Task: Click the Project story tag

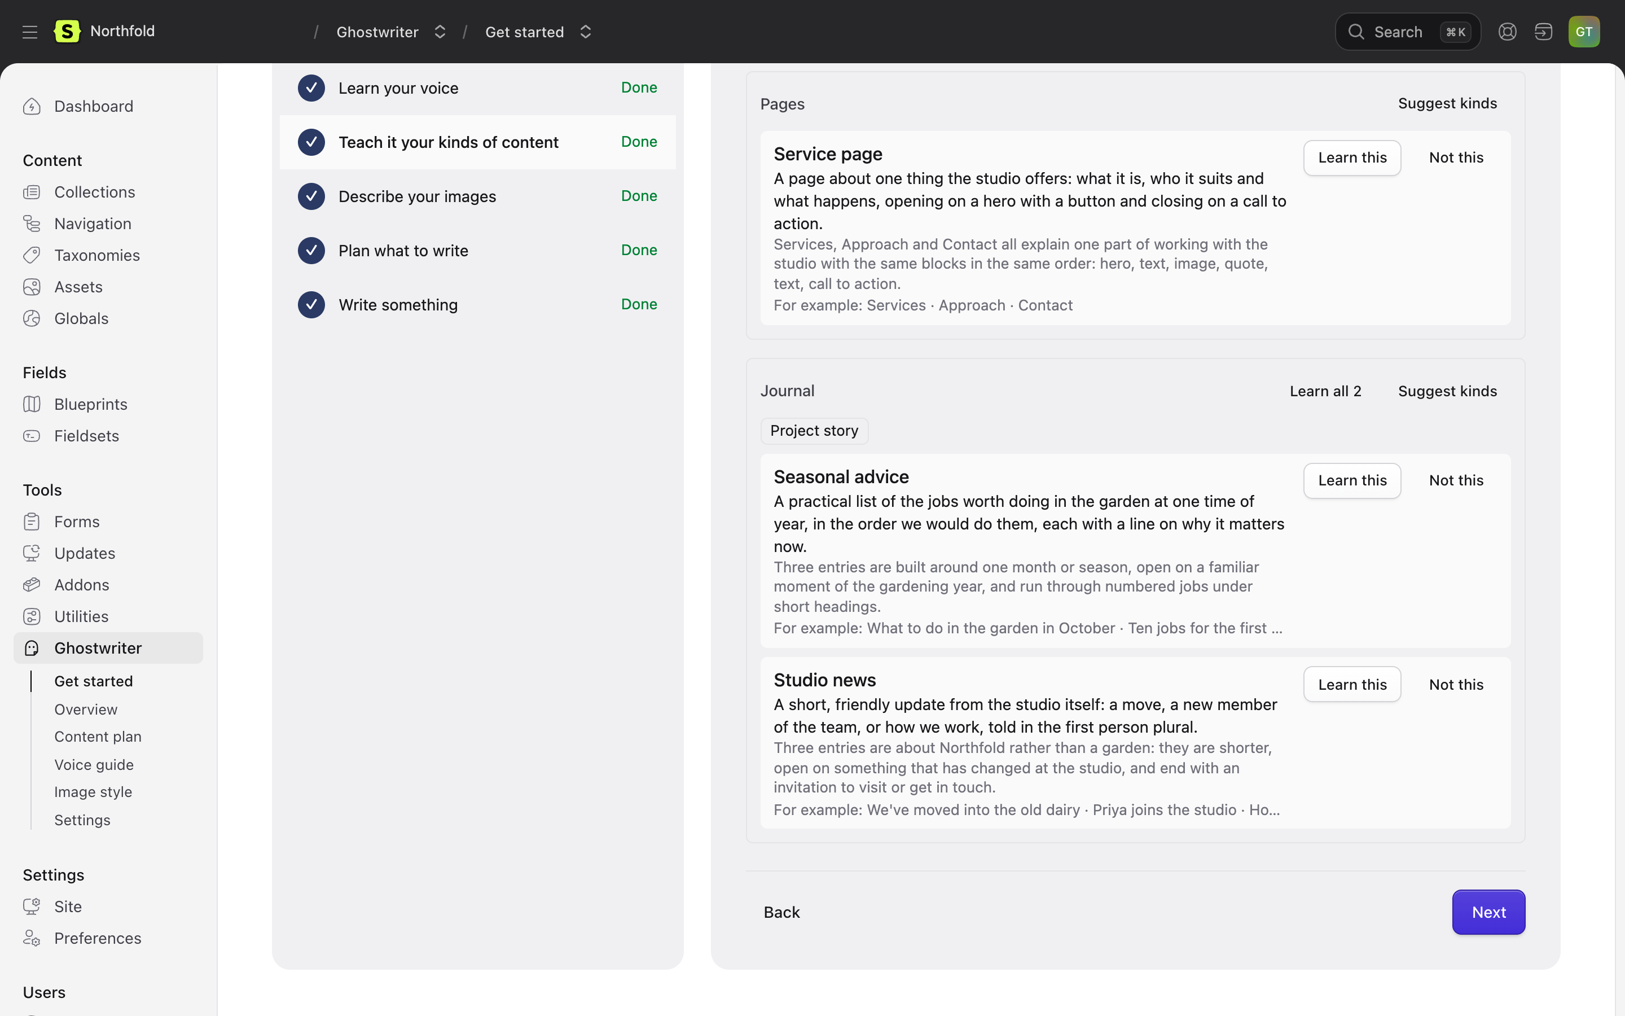Action: [814, 431]
